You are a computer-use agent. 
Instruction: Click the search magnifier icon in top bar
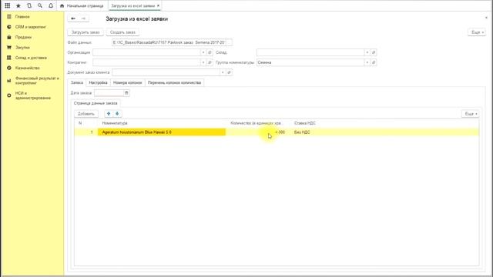point(40,5)
